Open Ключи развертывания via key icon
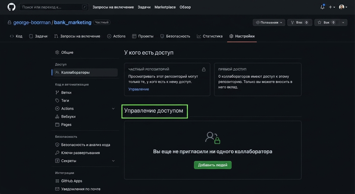Image resolution: width=355 pixels, height=194 pixels. tap(57, 153)
